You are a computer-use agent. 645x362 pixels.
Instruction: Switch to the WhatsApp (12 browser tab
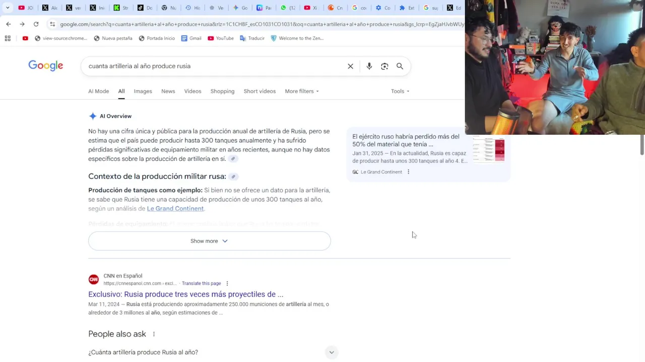(288, 8)
